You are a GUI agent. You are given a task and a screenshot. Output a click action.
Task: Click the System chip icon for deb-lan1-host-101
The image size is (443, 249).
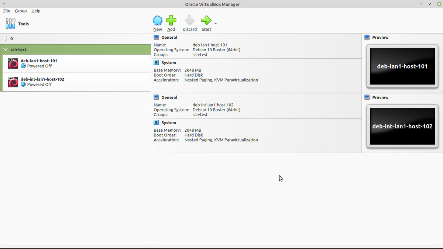156,63
